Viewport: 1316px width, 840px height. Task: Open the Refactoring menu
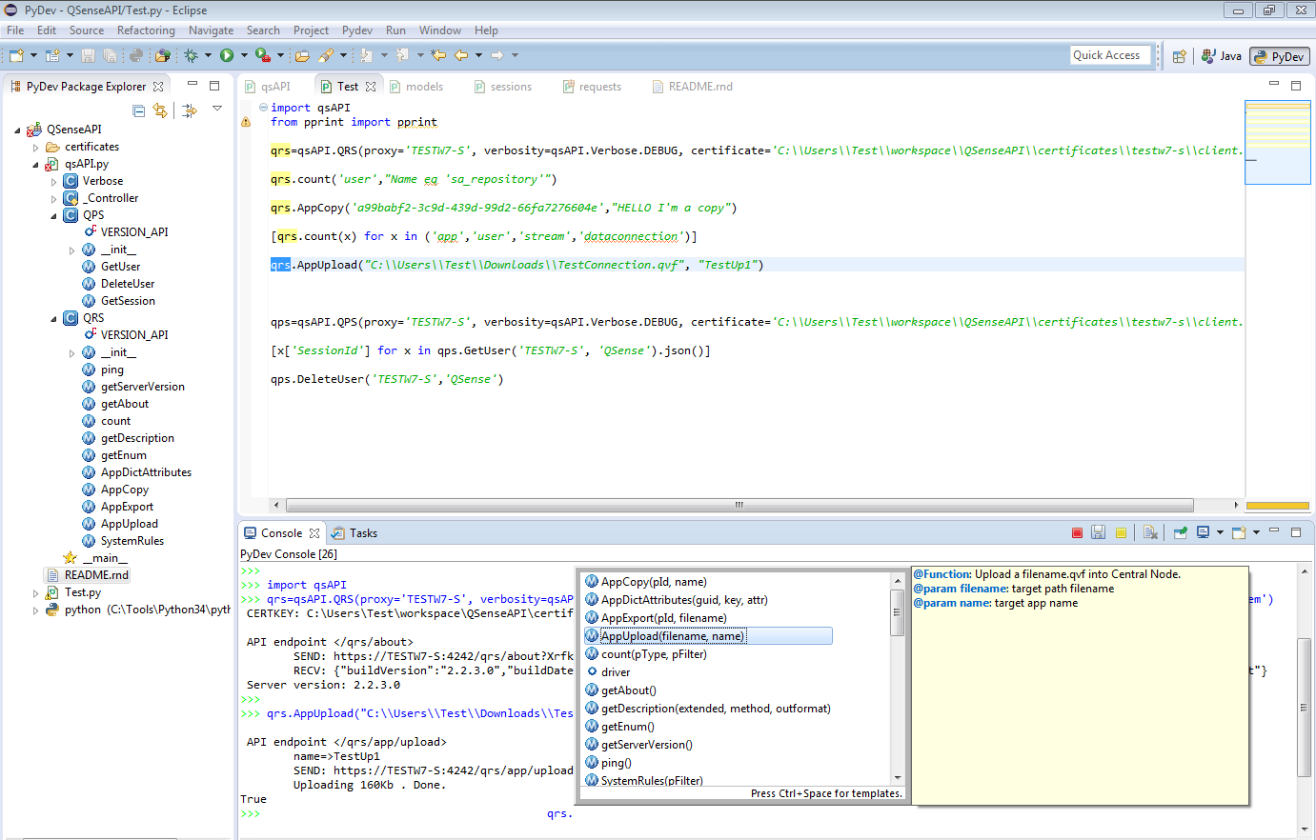[x=146, y=30]
